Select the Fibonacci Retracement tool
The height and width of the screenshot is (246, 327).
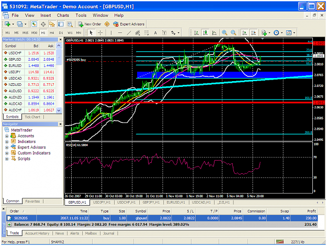[146, 33]
